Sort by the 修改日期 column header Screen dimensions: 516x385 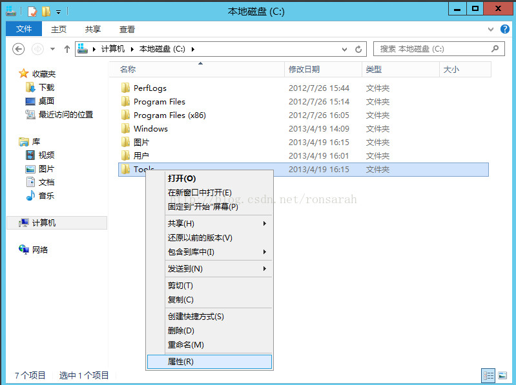(323, 69)
